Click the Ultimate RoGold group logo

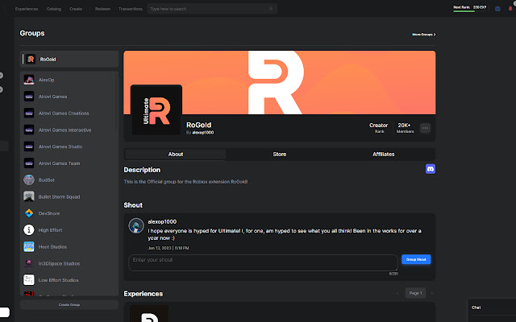point(156,109)
